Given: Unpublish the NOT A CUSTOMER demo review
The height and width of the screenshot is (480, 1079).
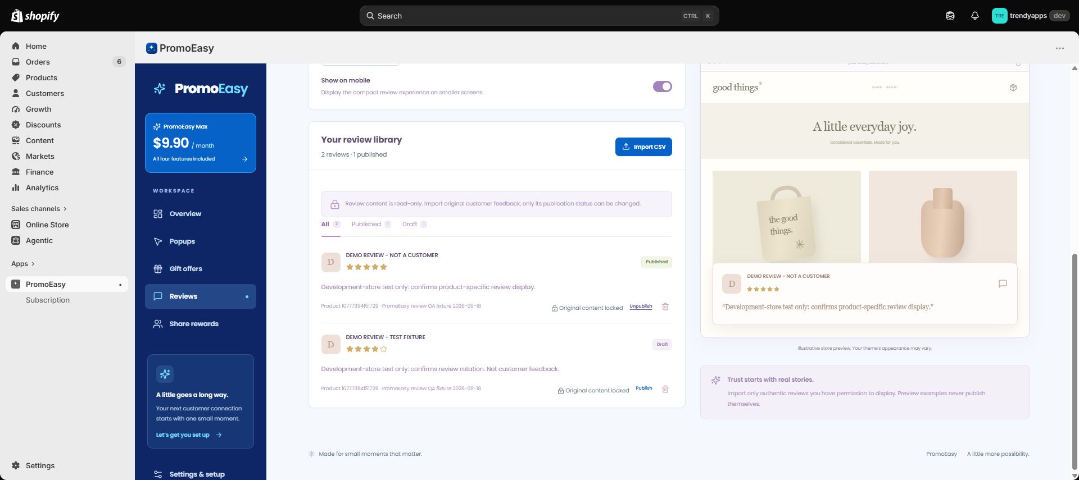Looking at the screenshot, I should tap(641, 307).
